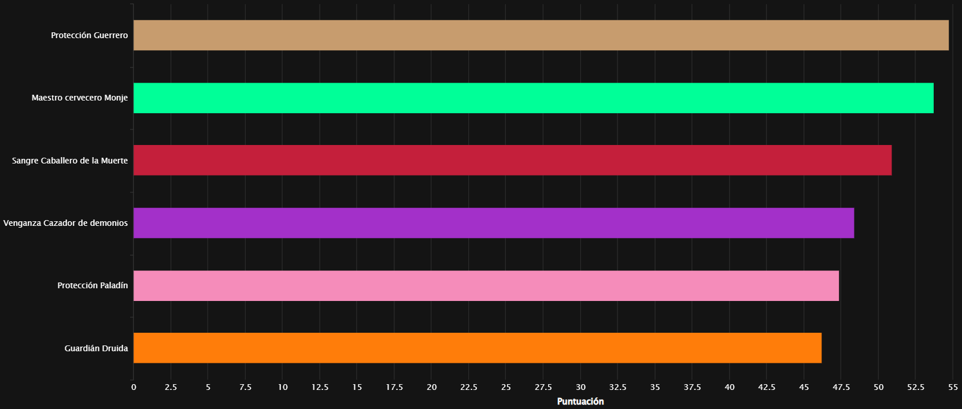Click the 0 tick on the x-axis
This screenshot has height=409, width=962.
134,387
